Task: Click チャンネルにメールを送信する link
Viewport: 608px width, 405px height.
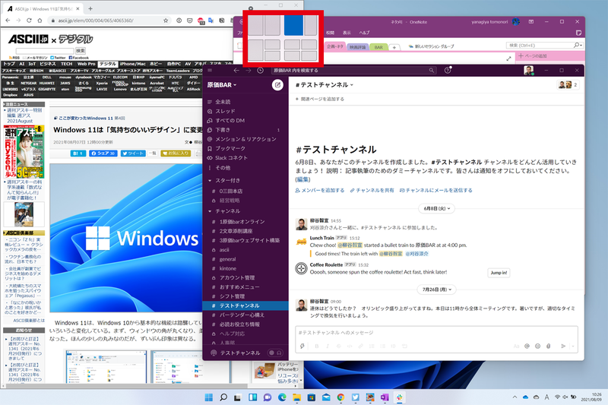Action: point(435,190)
